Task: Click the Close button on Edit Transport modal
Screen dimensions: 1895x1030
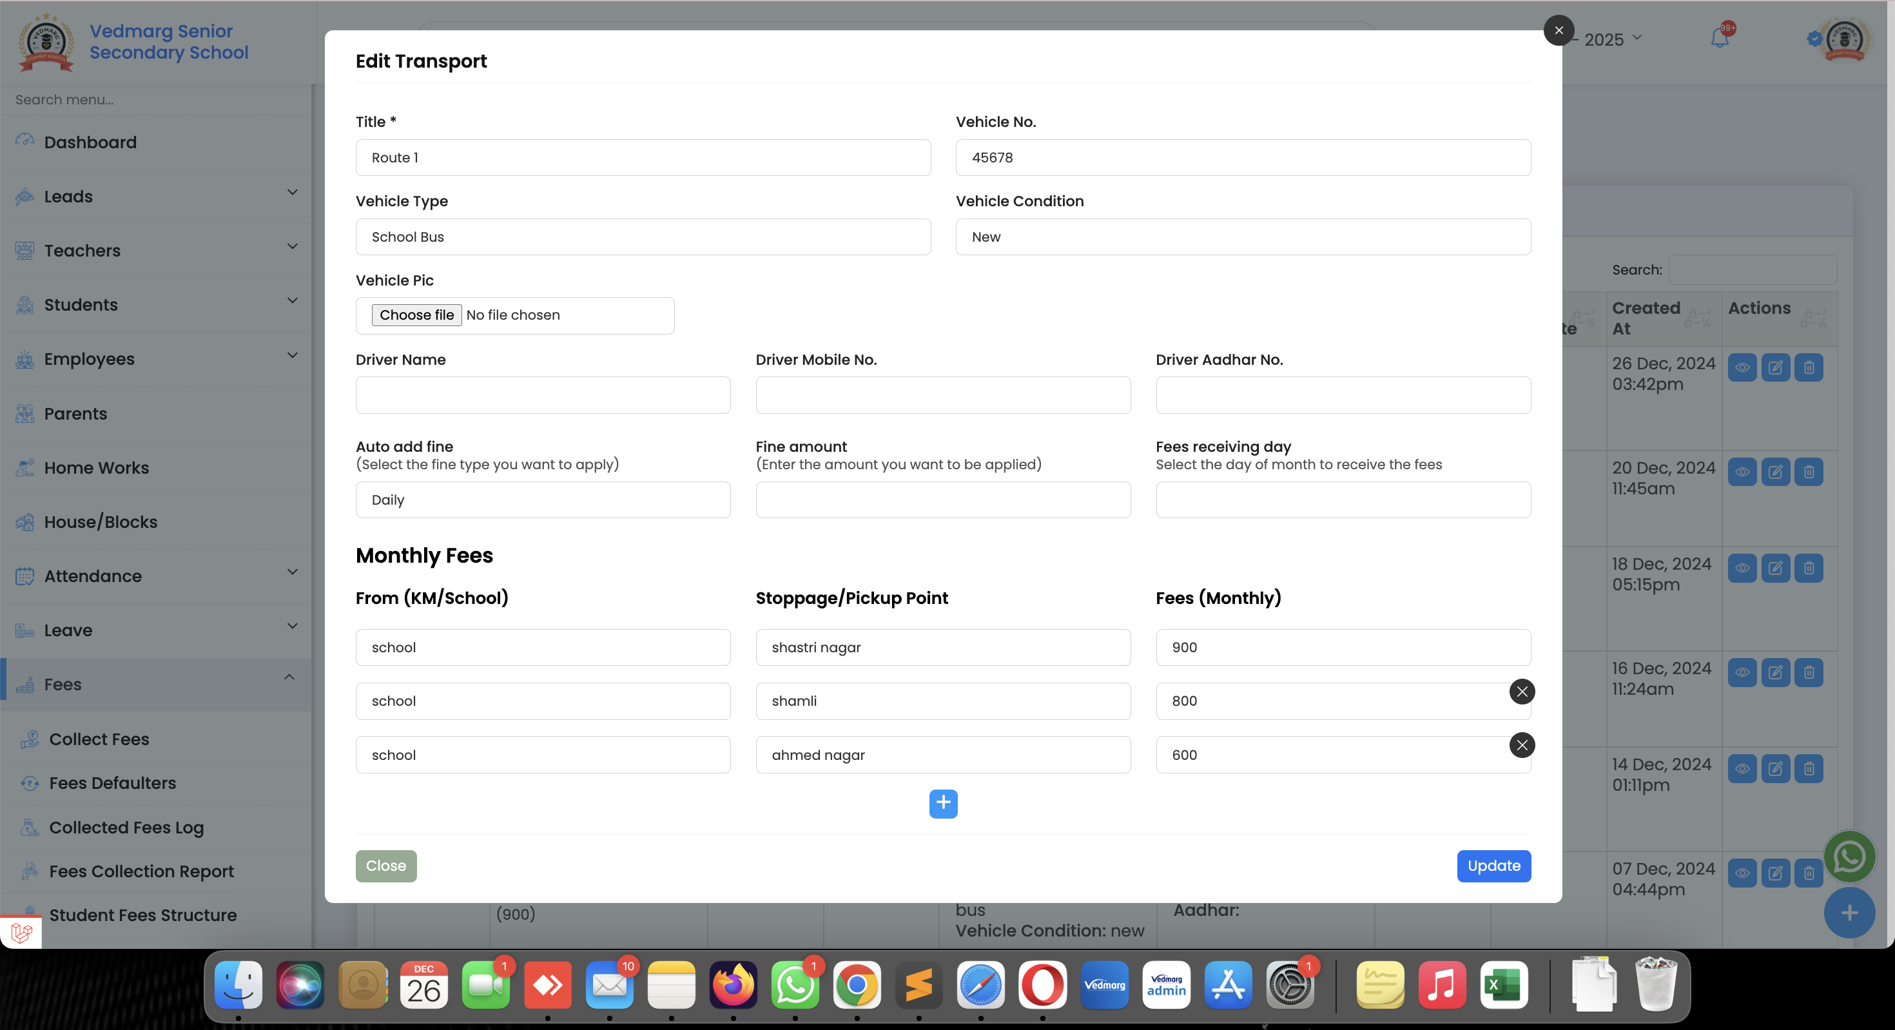Action: [385, 865]
